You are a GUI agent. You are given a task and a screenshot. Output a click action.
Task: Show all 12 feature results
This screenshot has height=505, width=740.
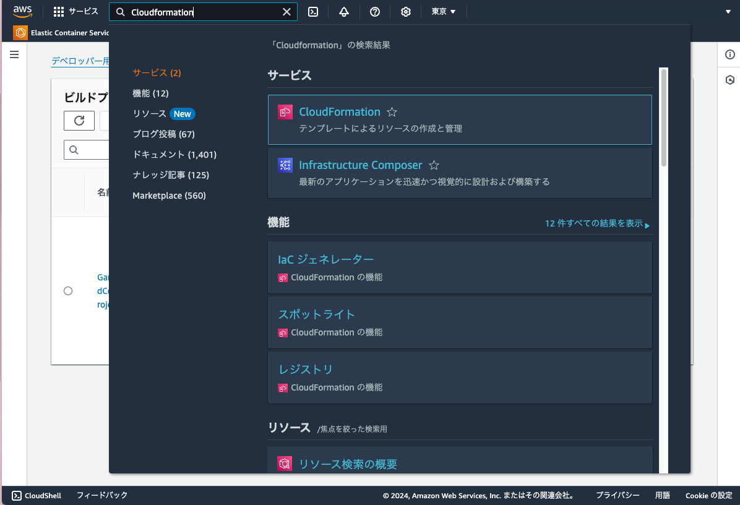(597, 223)
